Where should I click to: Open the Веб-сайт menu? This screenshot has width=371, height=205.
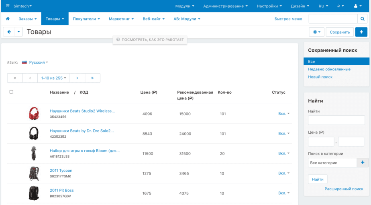[x=153, y=19]
